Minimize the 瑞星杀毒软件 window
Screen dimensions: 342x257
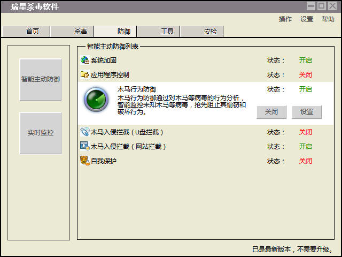pos(310,6)
